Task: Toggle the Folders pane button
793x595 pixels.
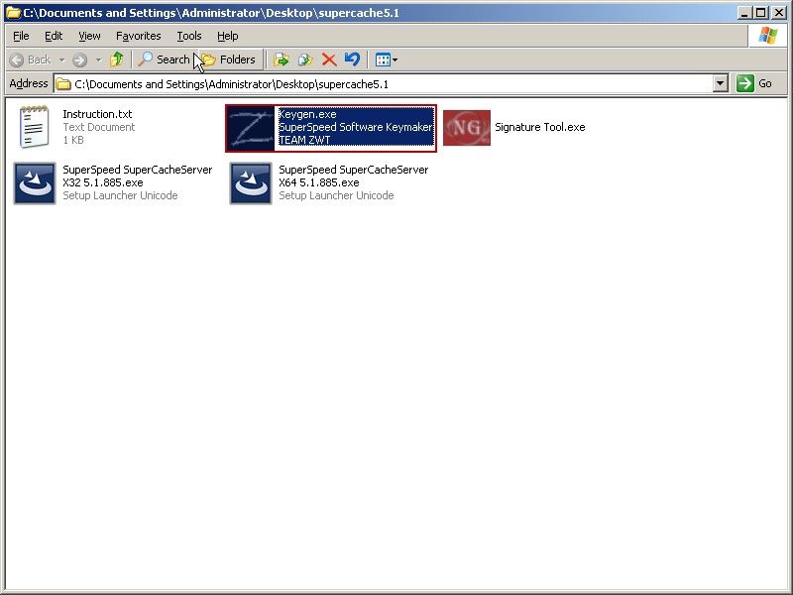Action: pyautogui.click(x=229, y=59)
